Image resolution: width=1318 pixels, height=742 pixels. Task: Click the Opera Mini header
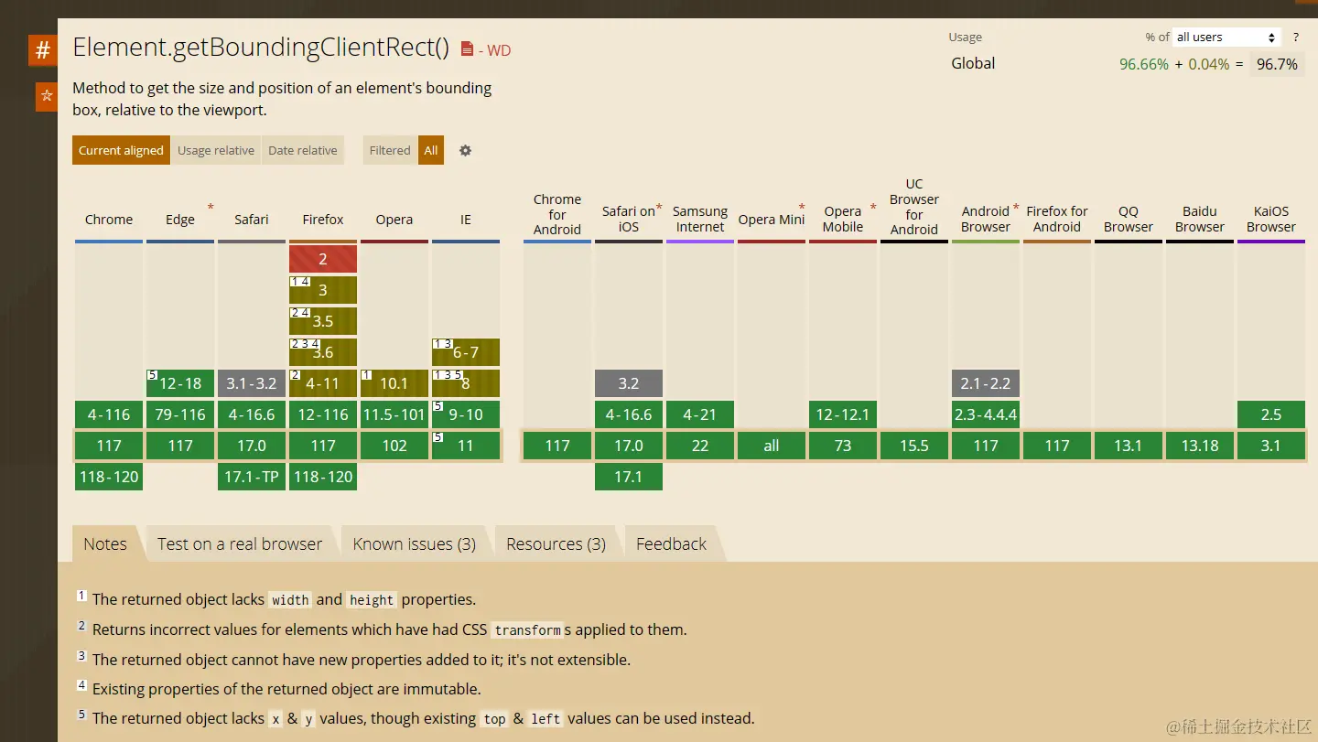click(x=772, y=220)
